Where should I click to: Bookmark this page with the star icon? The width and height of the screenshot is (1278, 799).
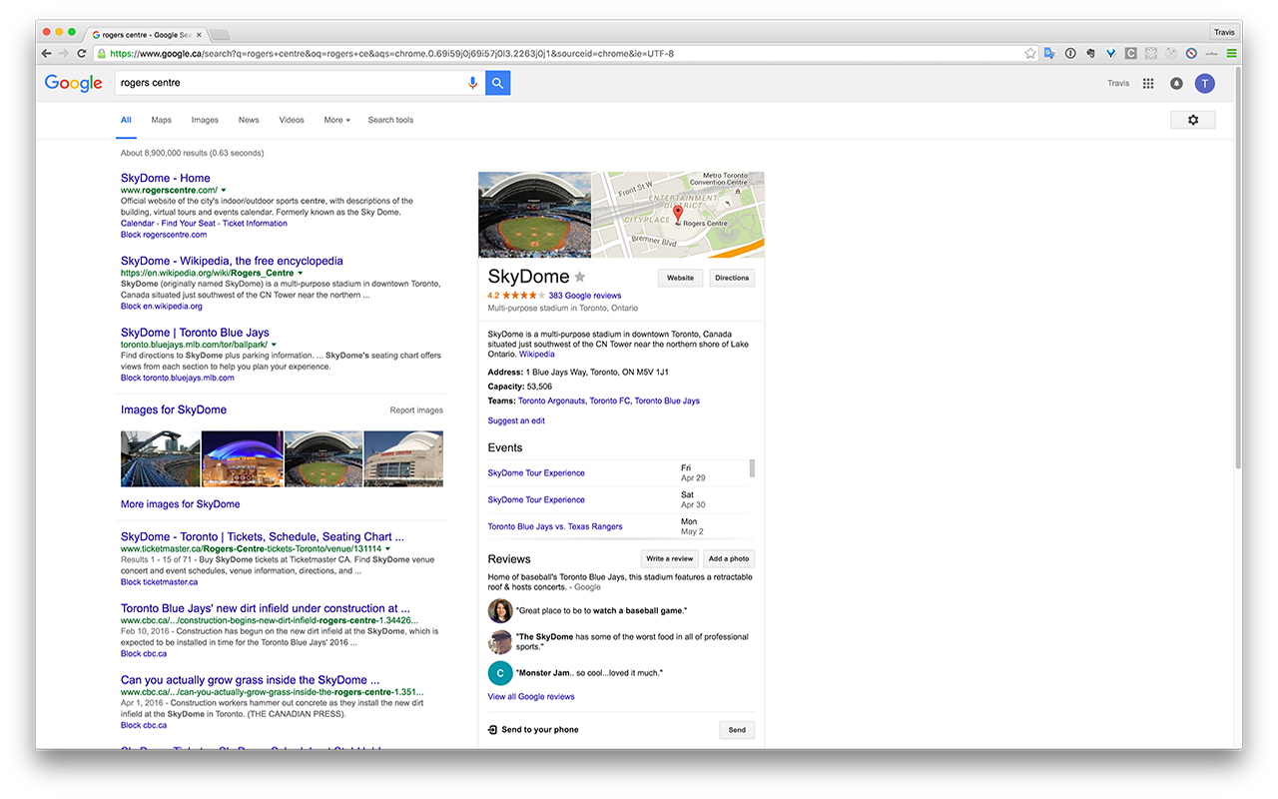click(1030, 53)
